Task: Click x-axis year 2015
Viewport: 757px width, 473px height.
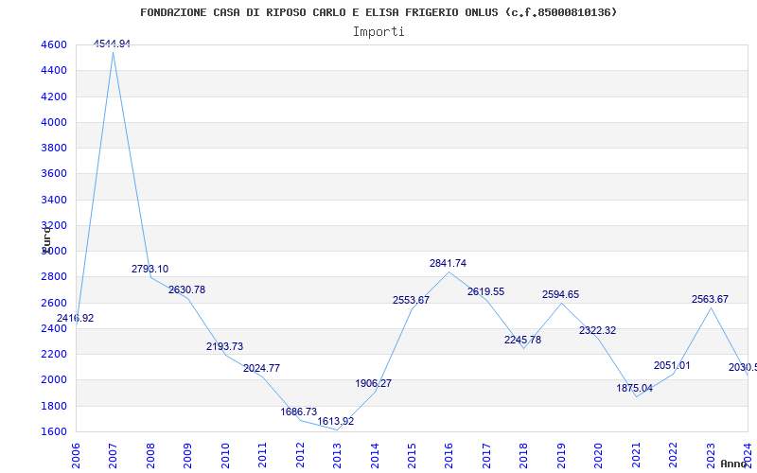Action: [412, 456]
